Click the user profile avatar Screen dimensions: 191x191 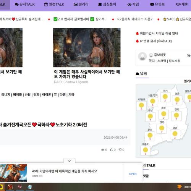(142, 56)
